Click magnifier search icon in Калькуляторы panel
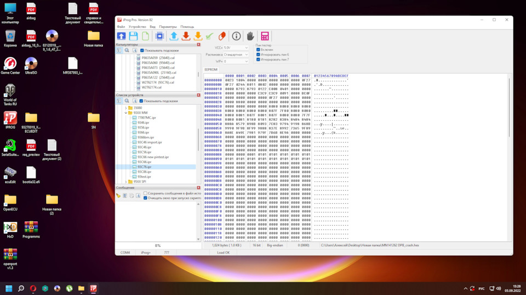Image resolution: width=526 pixels, height=295 pixels. click(127, 50)
